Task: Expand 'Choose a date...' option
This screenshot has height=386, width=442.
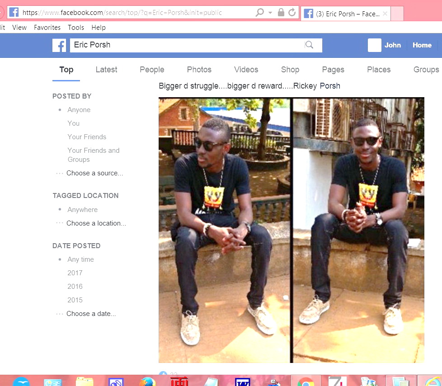Action: pos(91,314)
